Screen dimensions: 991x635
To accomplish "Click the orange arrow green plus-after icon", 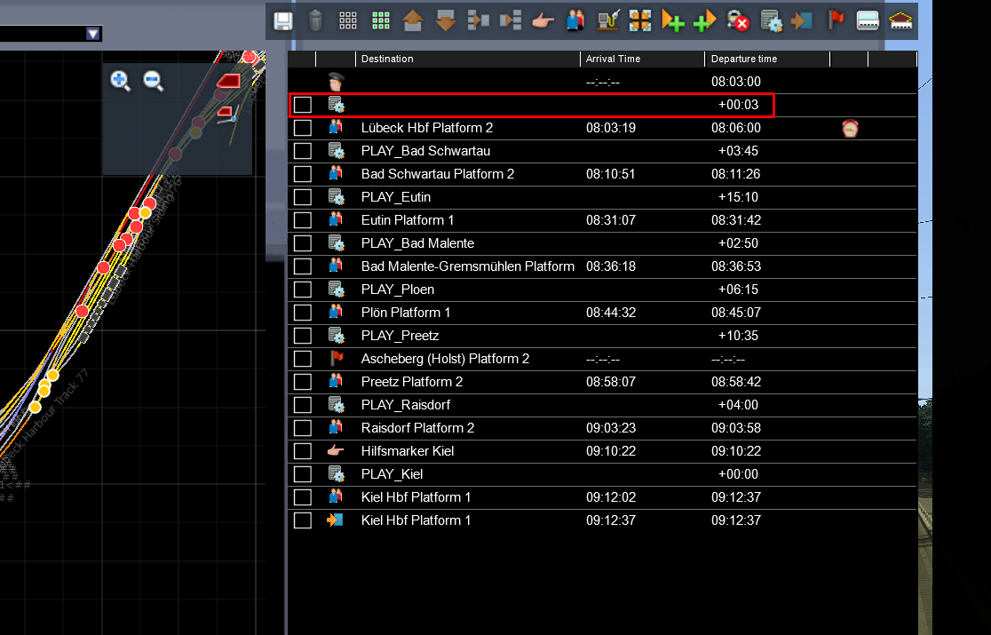I will pyautogui.click(x=672, y=20).
